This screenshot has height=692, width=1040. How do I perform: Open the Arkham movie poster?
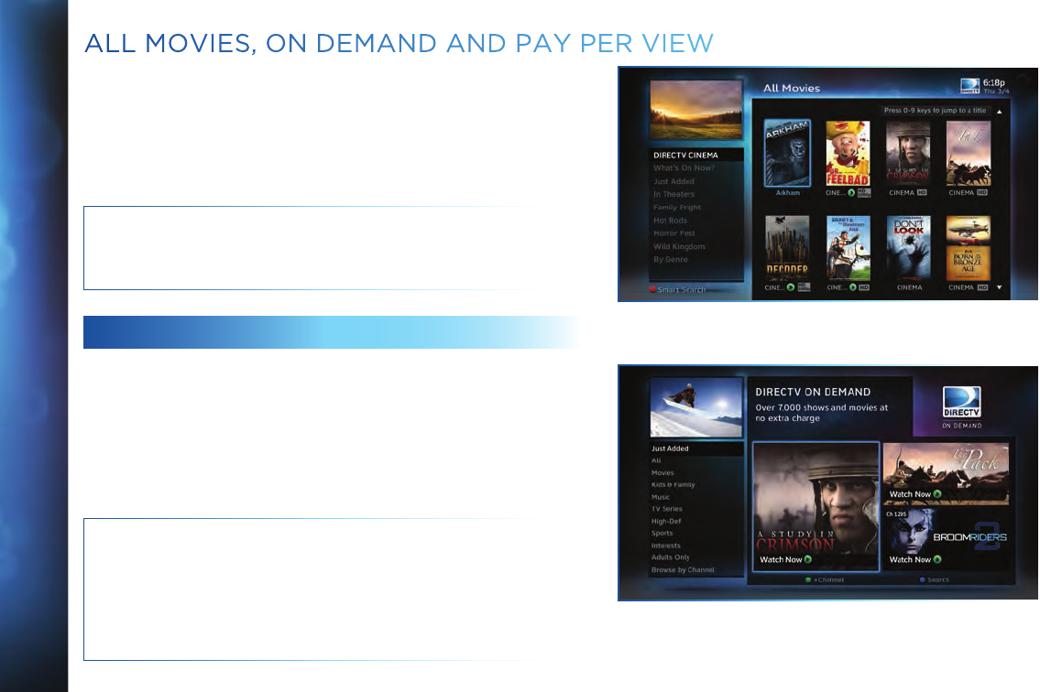(787, 153)
